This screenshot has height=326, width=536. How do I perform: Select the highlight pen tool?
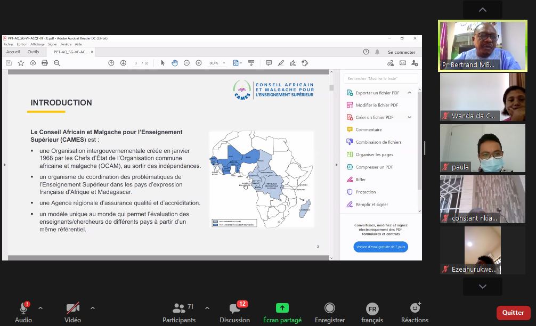[x=281, y=63]
